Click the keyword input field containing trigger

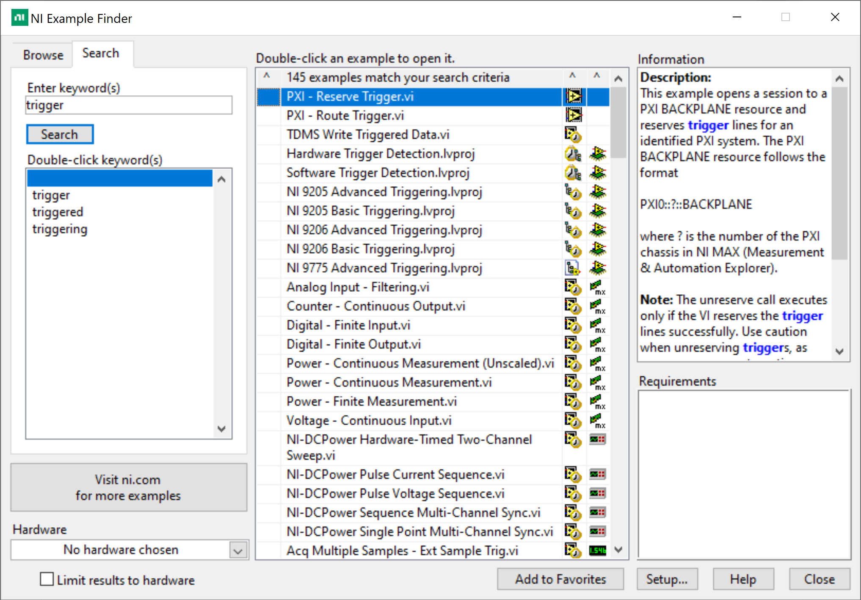pyautogui.click(x=129, y=105)
